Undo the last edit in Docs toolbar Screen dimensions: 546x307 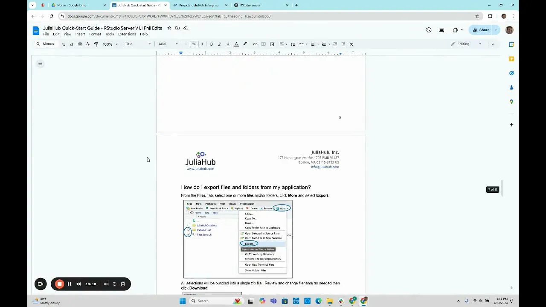64,44
